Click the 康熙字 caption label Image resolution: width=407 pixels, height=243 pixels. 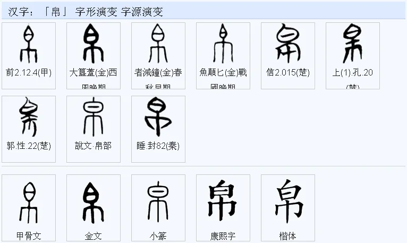tap(223, 236)
